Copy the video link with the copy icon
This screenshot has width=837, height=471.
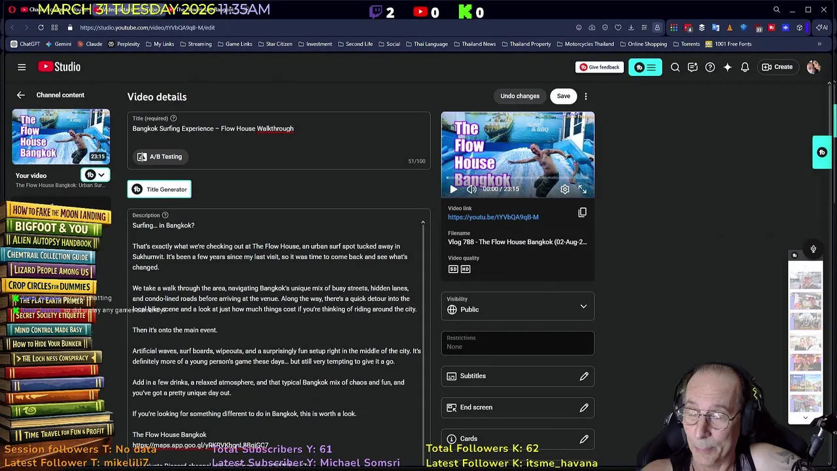click(582, 212)
